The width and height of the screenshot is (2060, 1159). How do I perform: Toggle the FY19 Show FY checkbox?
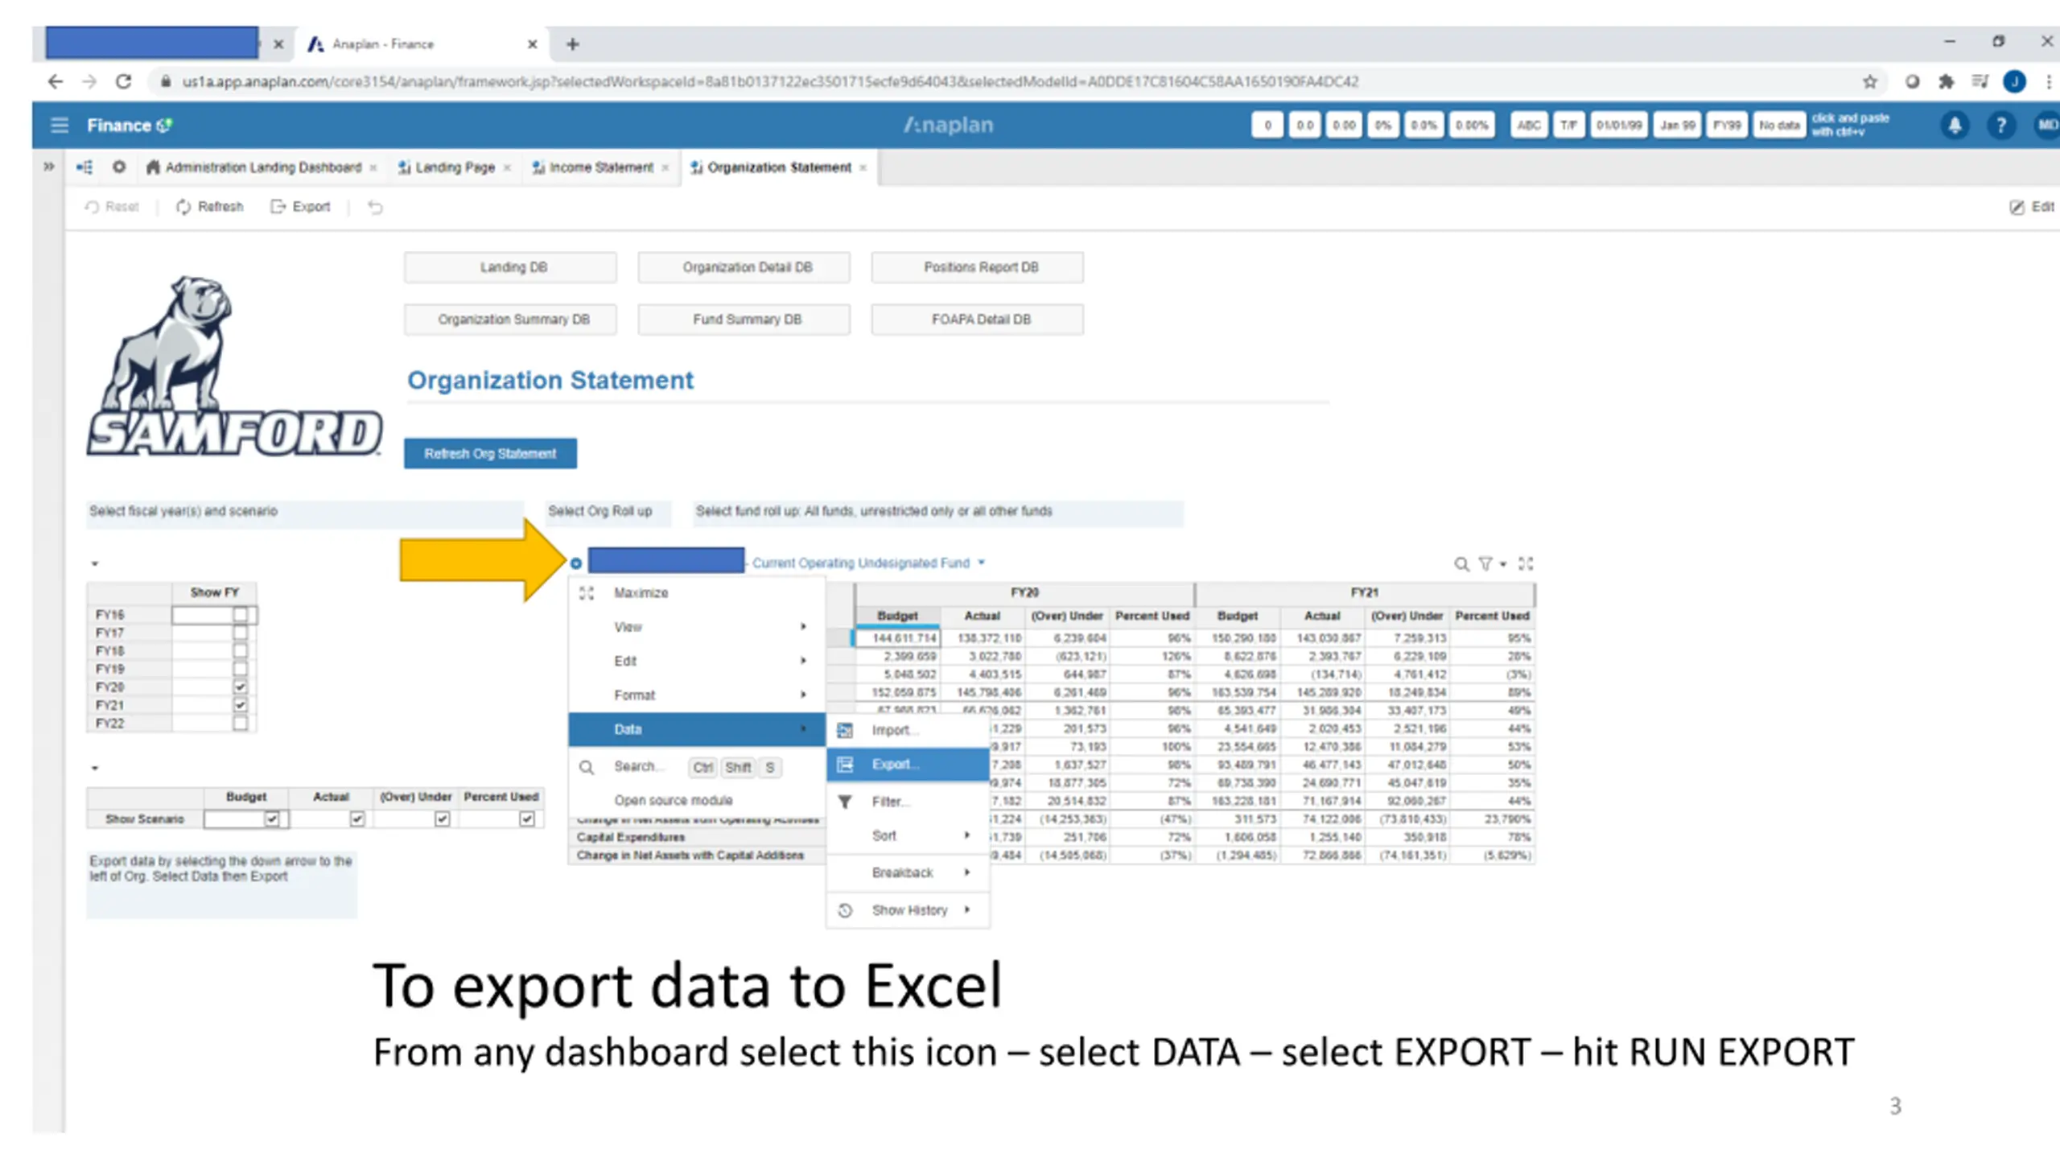coord(240,669)
